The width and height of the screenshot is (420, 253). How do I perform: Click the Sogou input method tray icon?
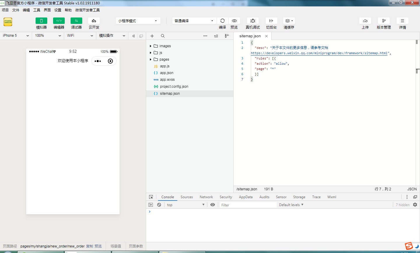409,246
